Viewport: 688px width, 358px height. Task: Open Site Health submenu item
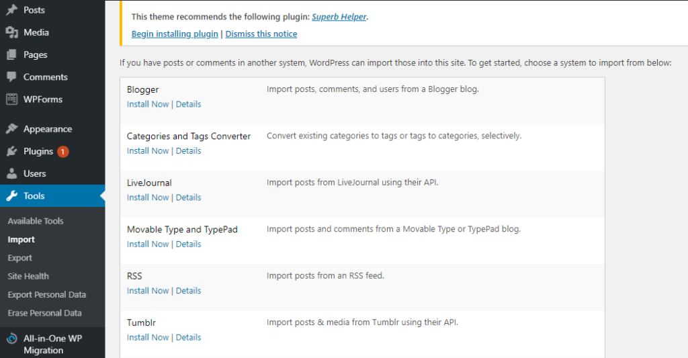(x=28, y=277)
